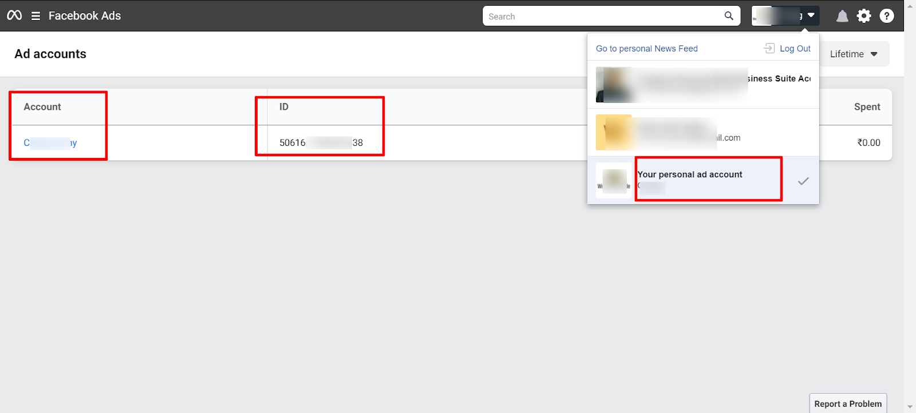Click the Report a Problem button
The image size is (916, 413).
click(x=848, y=403)
